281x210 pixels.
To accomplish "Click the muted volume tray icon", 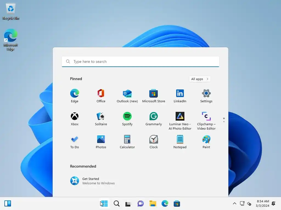I will pos(249,203).
